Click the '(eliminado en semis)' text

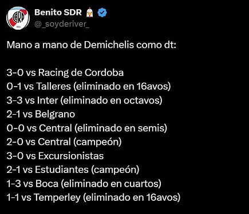click(121, 128)
